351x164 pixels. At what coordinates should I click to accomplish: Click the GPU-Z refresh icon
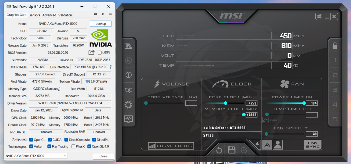coord(103,14)
